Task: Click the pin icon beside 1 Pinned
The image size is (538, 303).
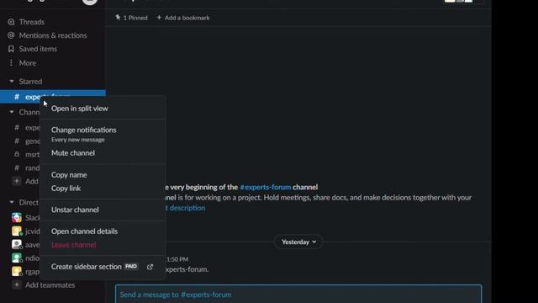Action: [118, 17]
